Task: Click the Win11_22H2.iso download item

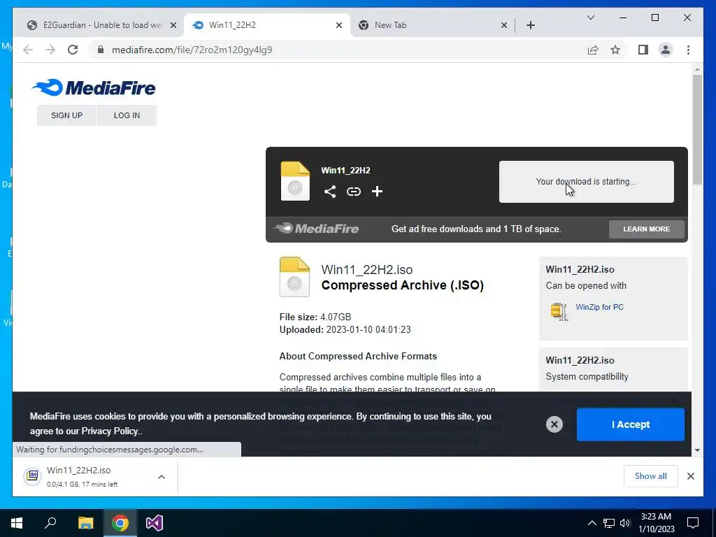Action: click(86, 476)
